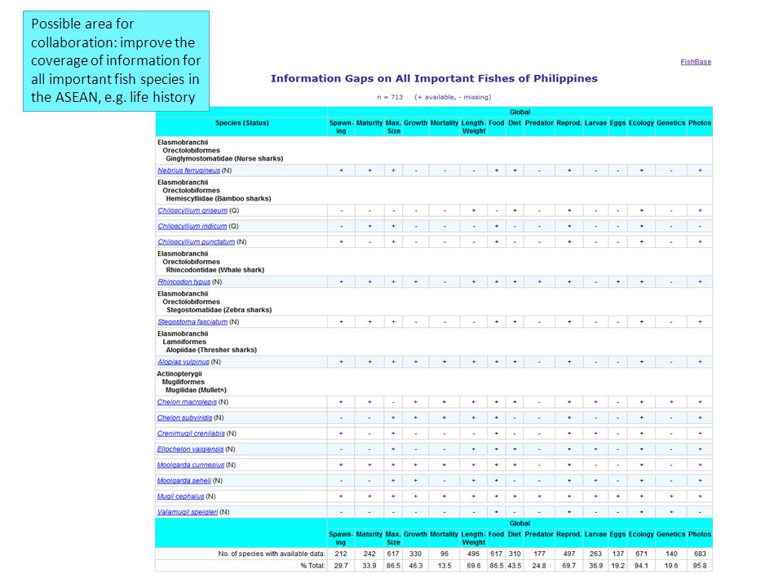
Task: Click the percentage 29.7 under Spawning
Action: pos(341,566)
